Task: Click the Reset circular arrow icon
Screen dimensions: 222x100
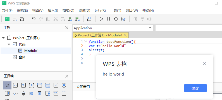Action: [x=116, y=19]
